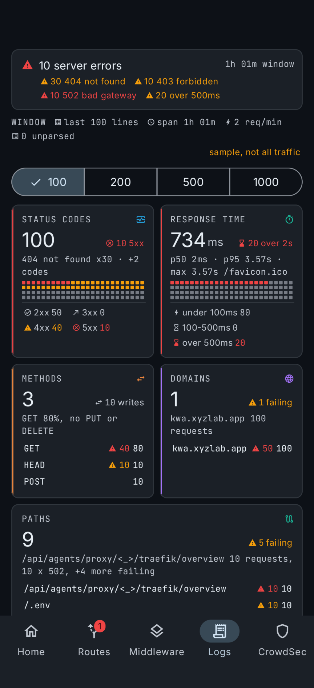This screenshot has width=314, height=688.
Task: Open the /.env path row
Action: [x=157, y=605]
